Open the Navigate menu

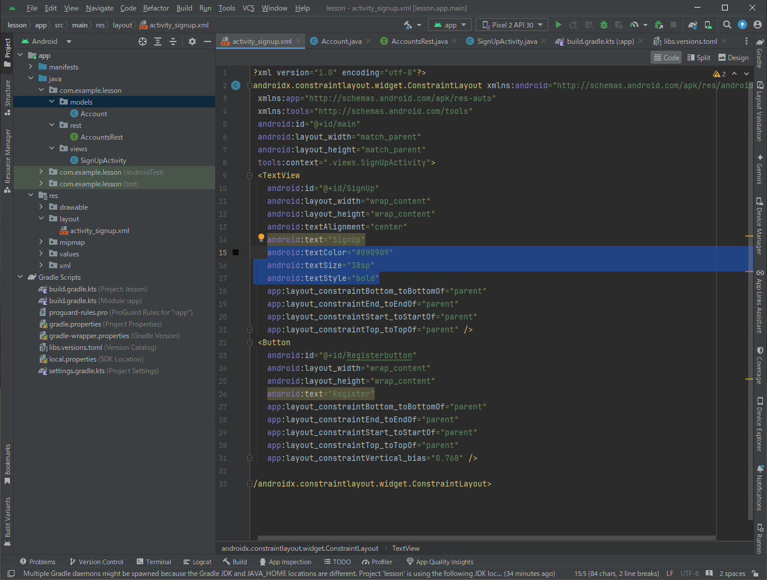99,8
